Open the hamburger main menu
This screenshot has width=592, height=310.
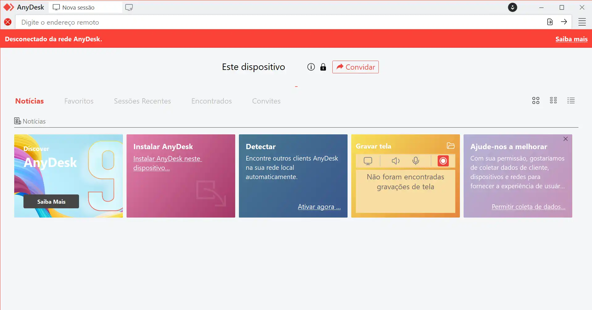coord(582,22)
